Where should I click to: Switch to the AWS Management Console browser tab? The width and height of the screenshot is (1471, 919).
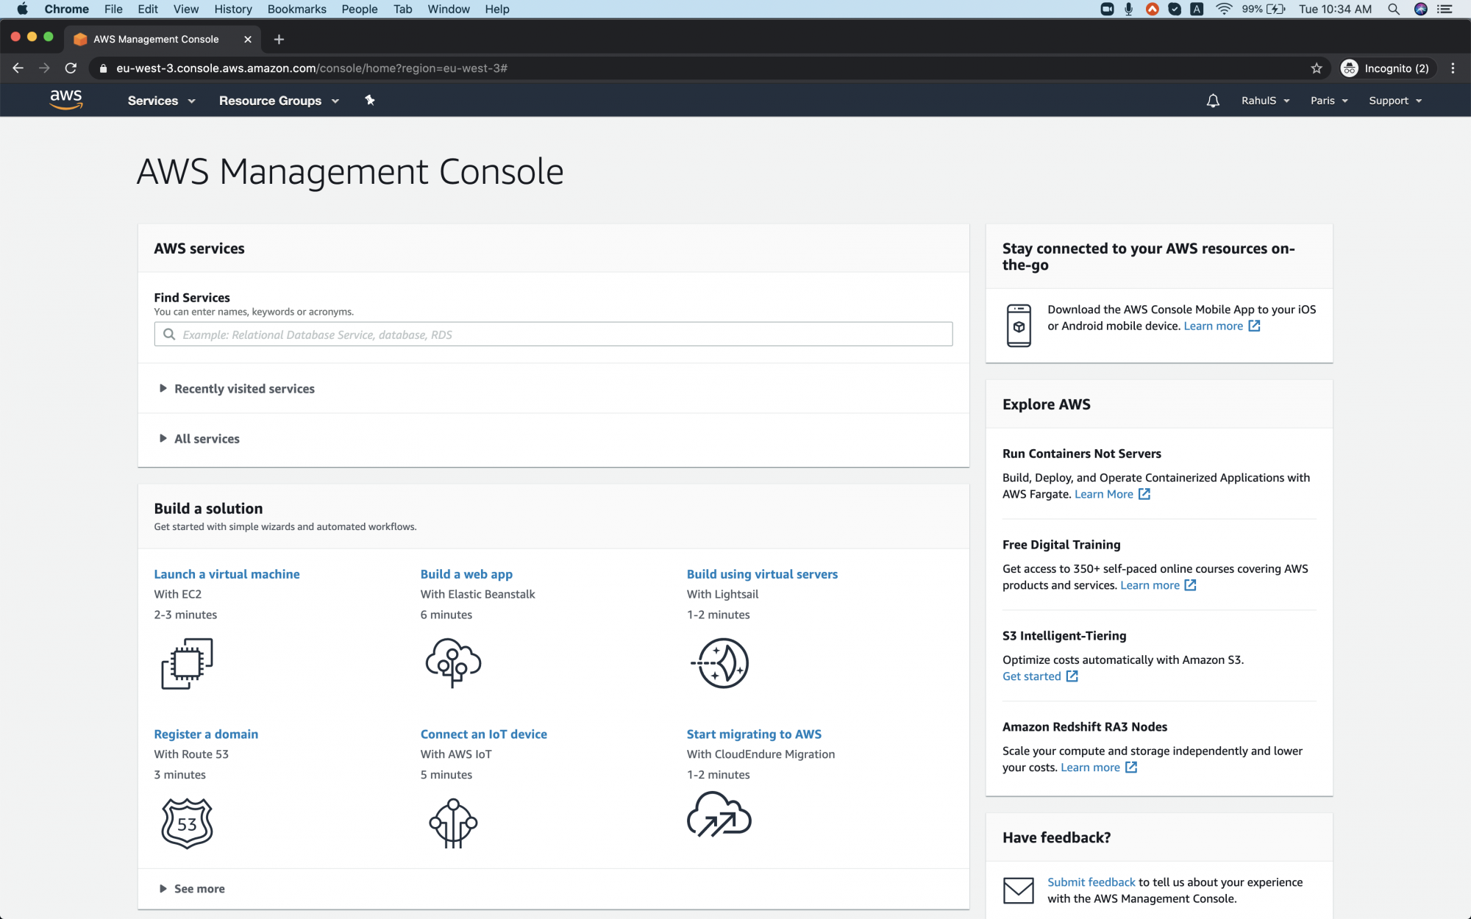154,39
